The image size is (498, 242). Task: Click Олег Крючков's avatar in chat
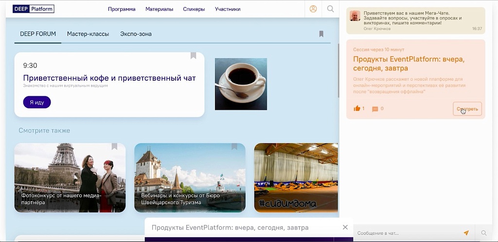click(355, 16)
